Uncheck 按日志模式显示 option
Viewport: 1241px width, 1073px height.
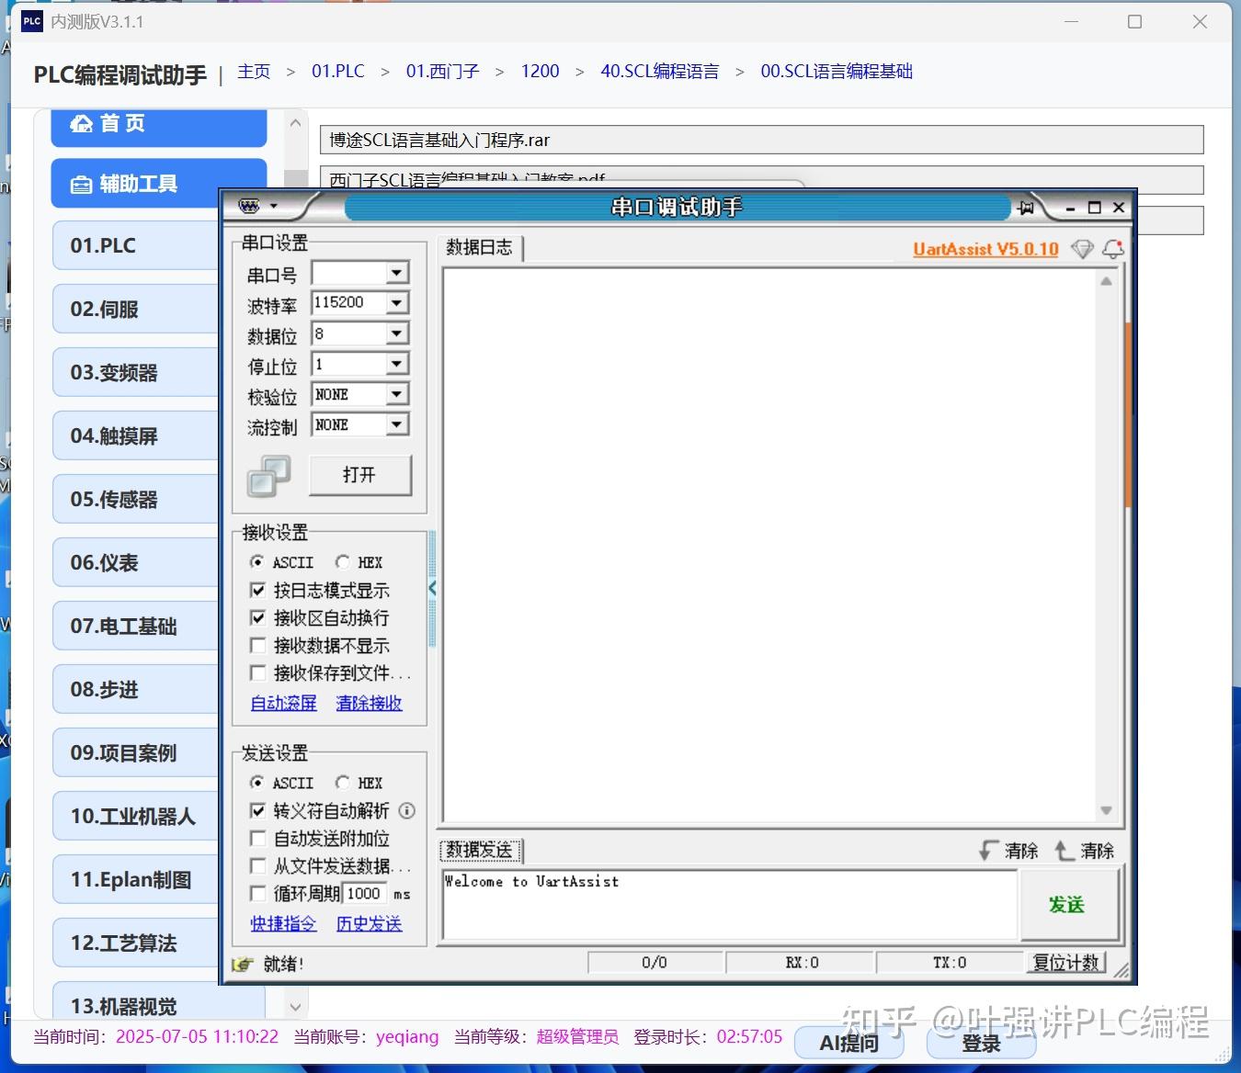tap(258, 590)
